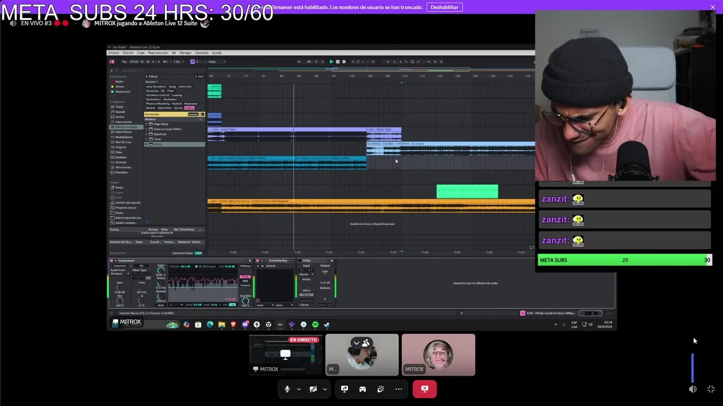Open the 1 Bar quantization dropdown
The image size is (723, 406).
point(178,61)
